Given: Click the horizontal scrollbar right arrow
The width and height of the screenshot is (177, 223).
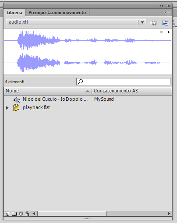Looking at the screenshot, I should 169,214.
